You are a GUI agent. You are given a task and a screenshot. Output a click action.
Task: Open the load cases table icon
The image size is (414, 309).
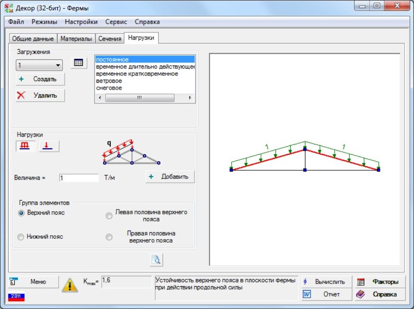[x=78, y=63]
